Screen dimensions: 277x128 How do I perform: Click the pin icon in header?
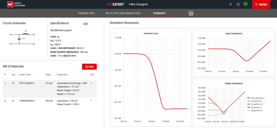point(230,4)
